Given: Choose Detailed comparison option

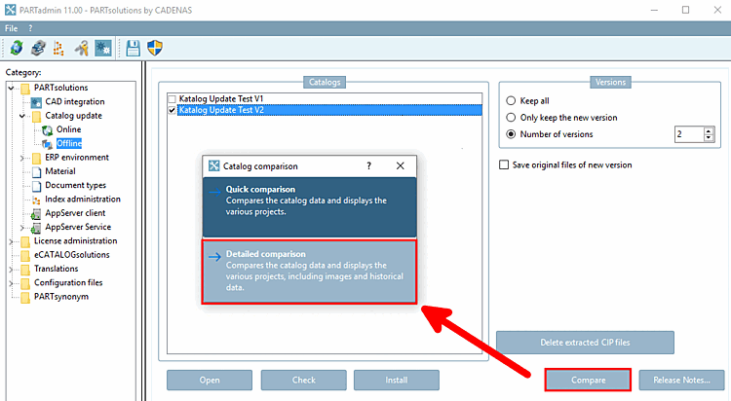Looking at the screenshot, I should 309,272.
